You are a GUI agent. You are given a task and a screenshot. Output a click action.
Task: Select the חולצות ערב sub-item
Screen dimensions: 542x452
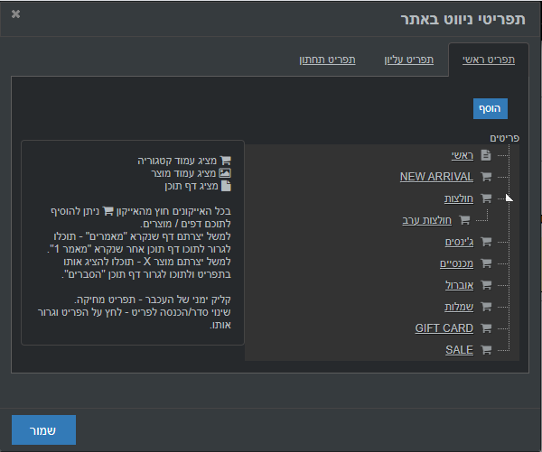coord(427,220)
